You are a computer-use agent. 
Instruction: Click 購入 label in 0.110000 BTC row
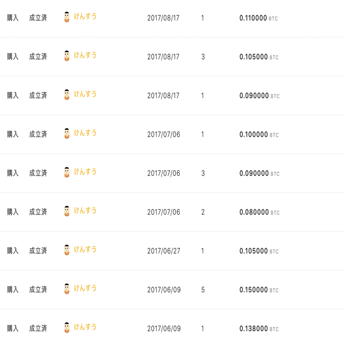pos(13,18)
